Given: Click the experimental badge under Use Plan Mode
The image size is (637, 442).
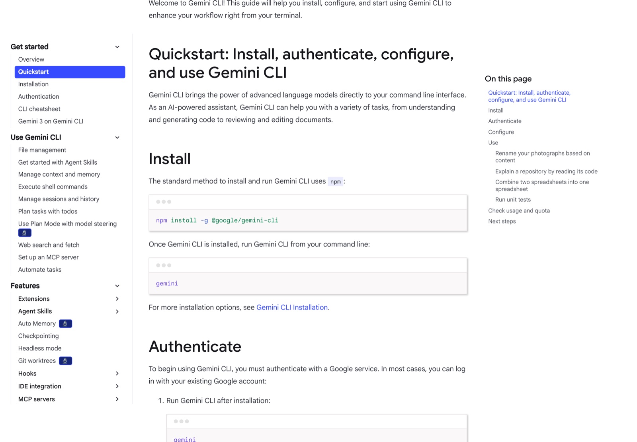Looking at the screenshot, I should 25,233.
